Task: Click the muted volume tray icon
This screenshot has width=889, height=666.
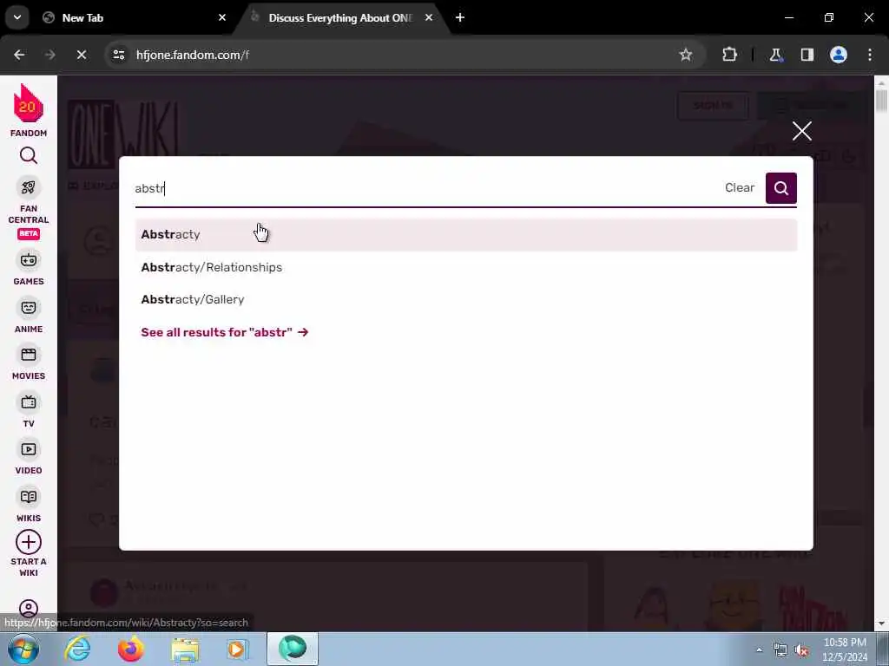Action: pos(801,650)
